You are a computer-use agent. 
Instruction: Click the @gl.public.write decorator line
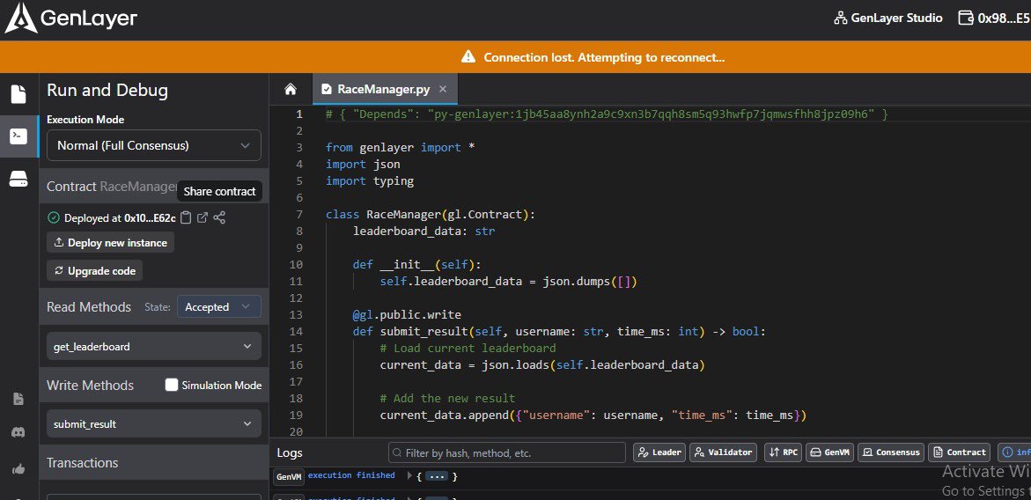tap(407, 315)
